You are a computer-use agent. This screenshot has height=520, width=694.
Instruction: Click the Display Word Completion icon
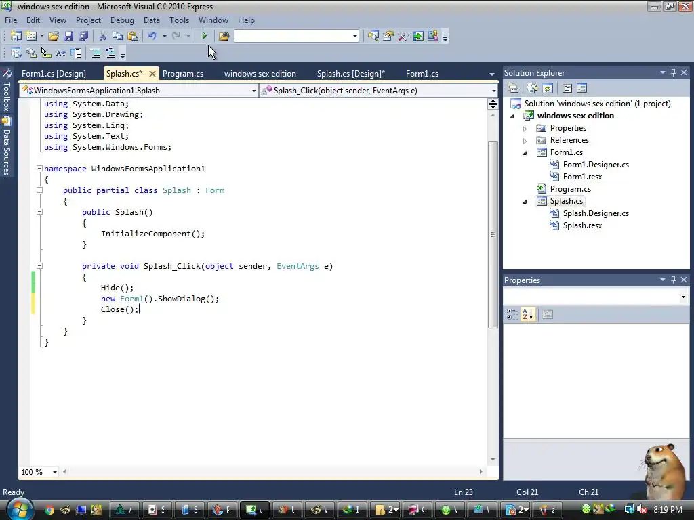pos(61,53)
